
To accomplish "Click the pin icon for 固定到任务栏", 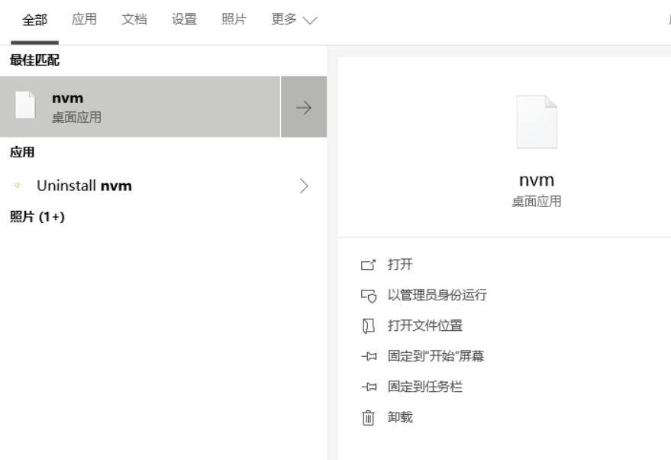I will tap(368, 387).
